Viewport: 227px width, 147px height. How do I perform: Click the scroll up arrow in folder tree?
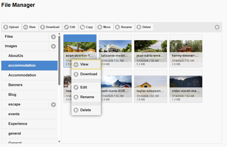click(59, 34)
